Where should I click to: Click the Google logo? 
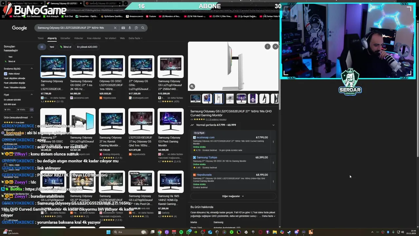[19, 28]
